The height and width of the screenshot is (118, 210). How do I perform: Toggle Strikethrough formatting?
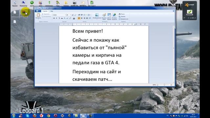(x=62, y=18)
